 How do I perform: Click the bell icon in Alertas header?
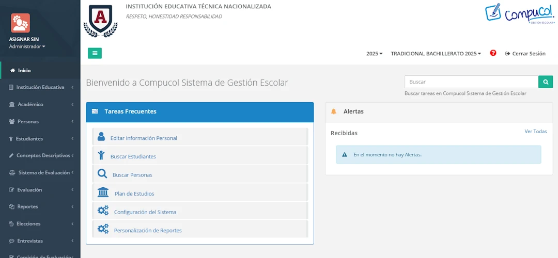pyautogui.click(x=333, y=111)
